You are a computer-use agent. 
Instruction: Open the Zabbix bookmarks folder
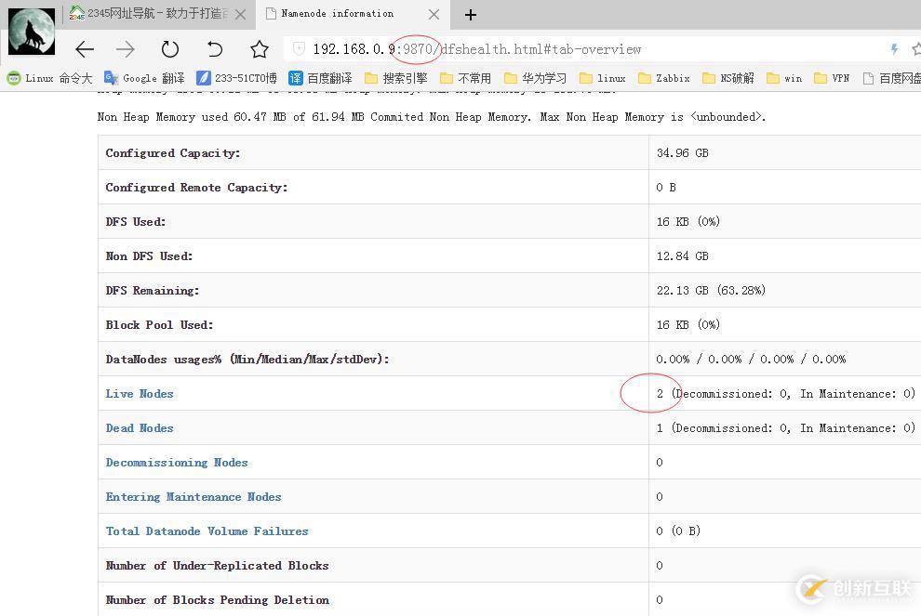pyautogui.click(x=663, y=78)
